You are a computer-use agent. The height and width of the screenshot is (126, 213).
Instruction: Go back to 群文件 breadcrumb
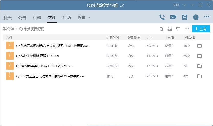point(8,29)
